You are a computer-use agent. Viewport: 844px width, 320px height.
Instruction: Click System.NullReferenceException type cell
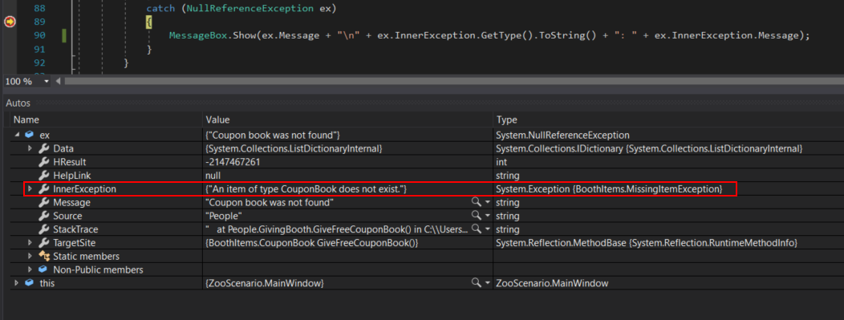pyautogui.click(x=563, y=135)
